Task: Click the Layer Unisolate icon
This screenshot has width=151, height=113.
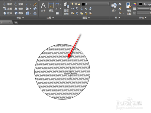Action: coord(77,13)
